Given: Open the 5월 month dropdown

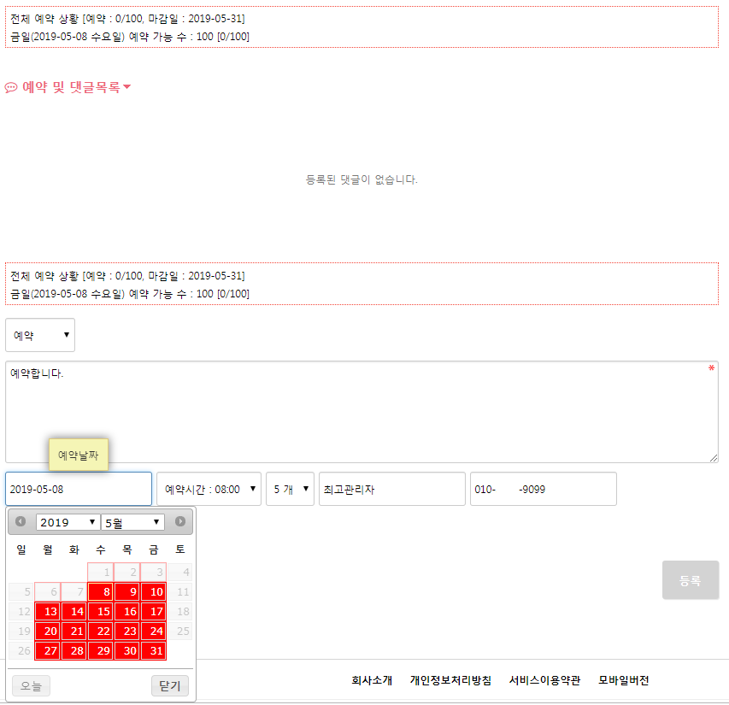Looking at the screenshot, I should tap(132, 522).
